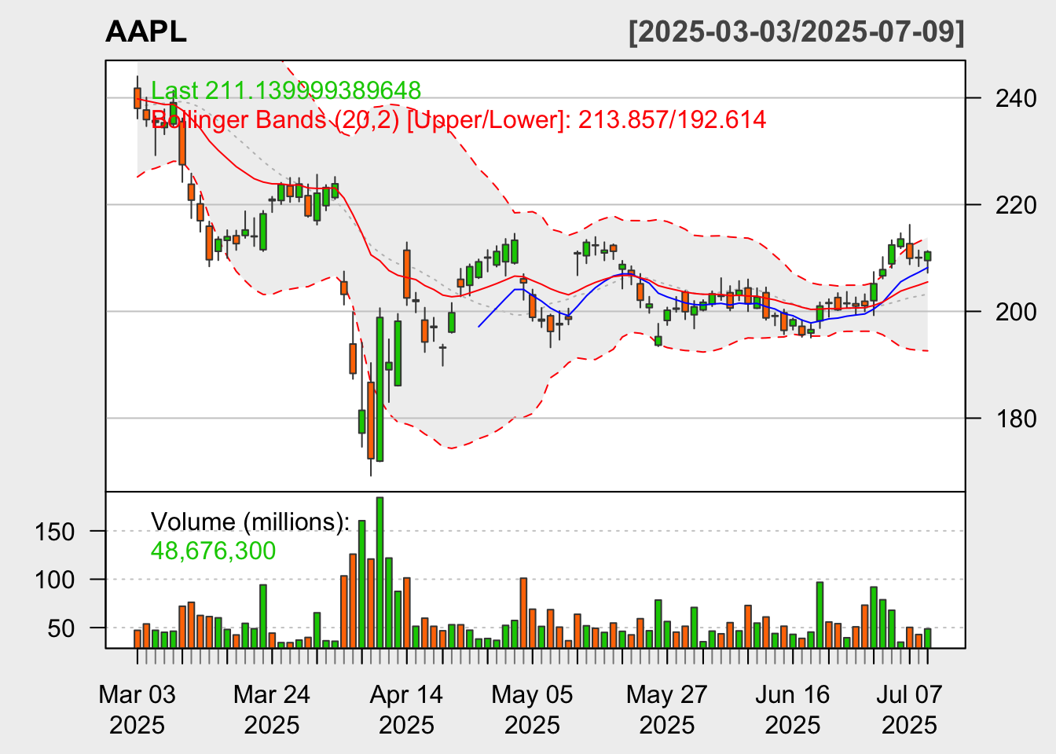
Task: Click the 50 volume axis label
Action: [x=61, y=629]
